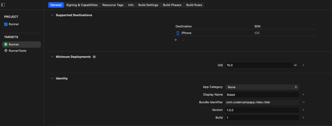Screen dimensions: 332x126
Task: Select Runner under TARGETS
Action: click(x=22, y=44)
